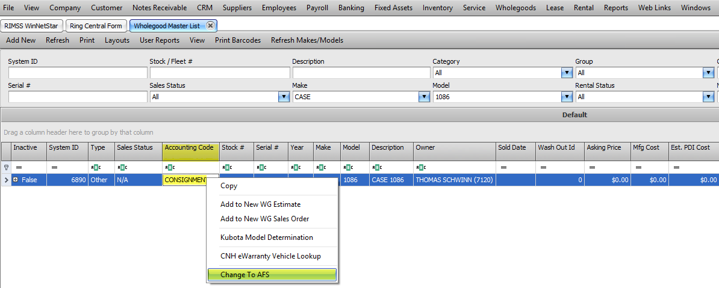Screen dimensions: 719x288
Task: Open the Reports menu
Action: pyautogui.click(x=616, y=8)
